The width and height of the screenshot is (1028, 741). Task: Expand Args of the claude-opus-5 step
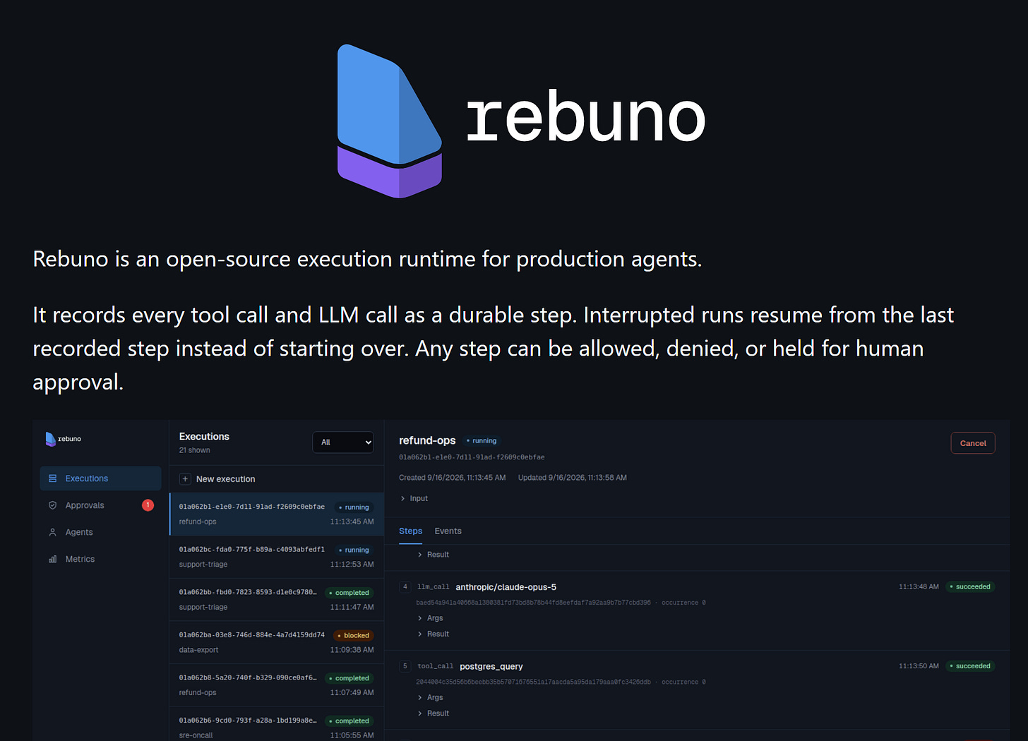(430, 618)
